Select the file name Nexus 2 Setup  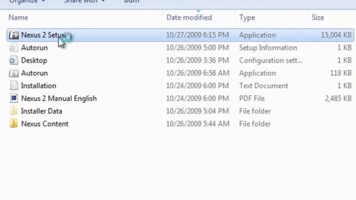[43, 35]
